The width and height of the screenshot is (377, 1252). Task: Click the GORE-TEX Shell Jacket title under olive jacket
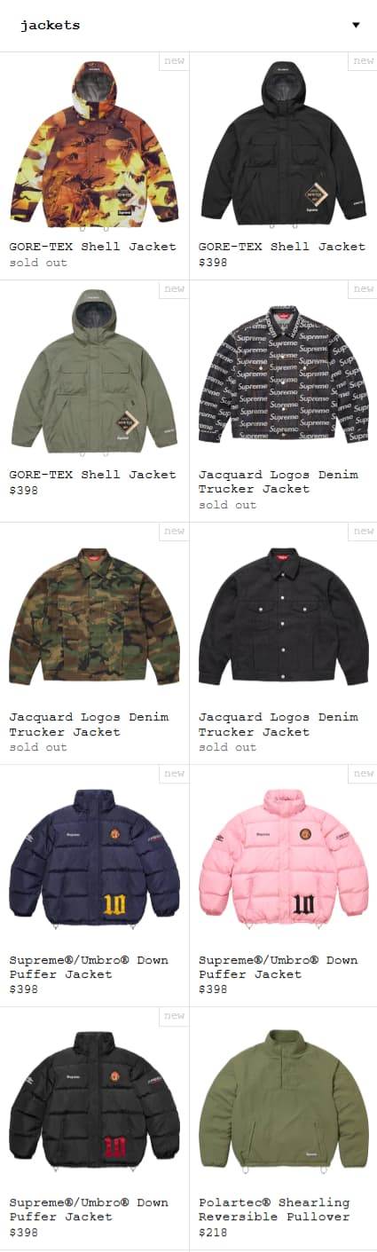point(93,475)
